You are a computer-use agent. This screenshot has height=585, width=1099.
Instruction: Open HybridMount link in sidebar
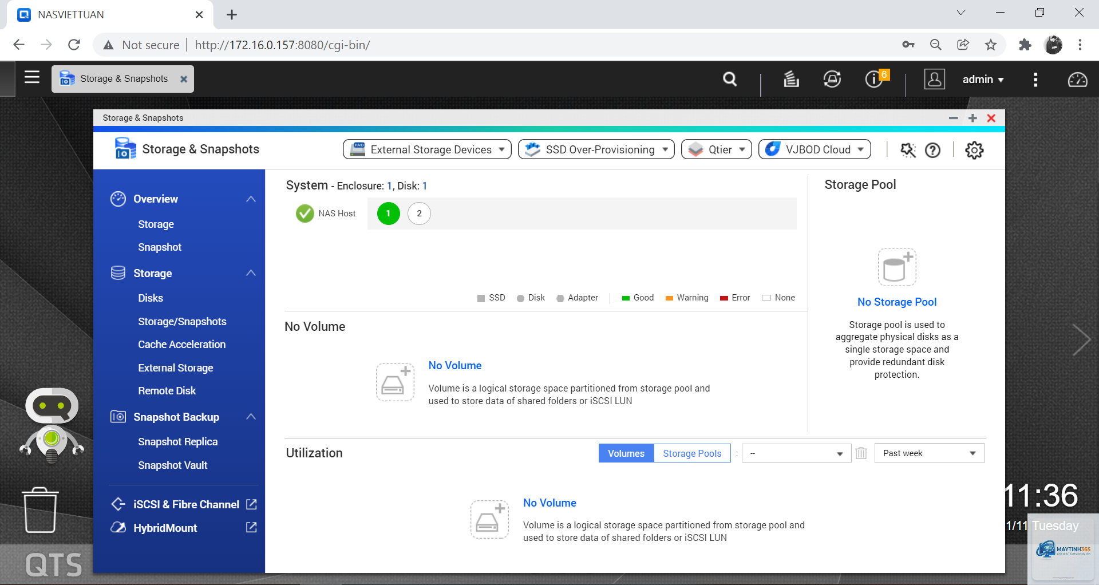point(165,528)
